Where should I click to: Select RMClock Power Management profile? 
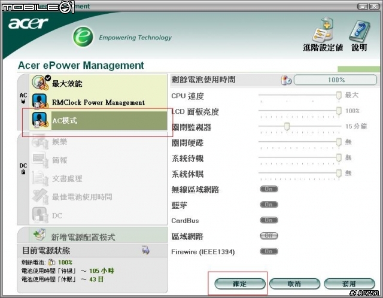[x=98, y=102]
